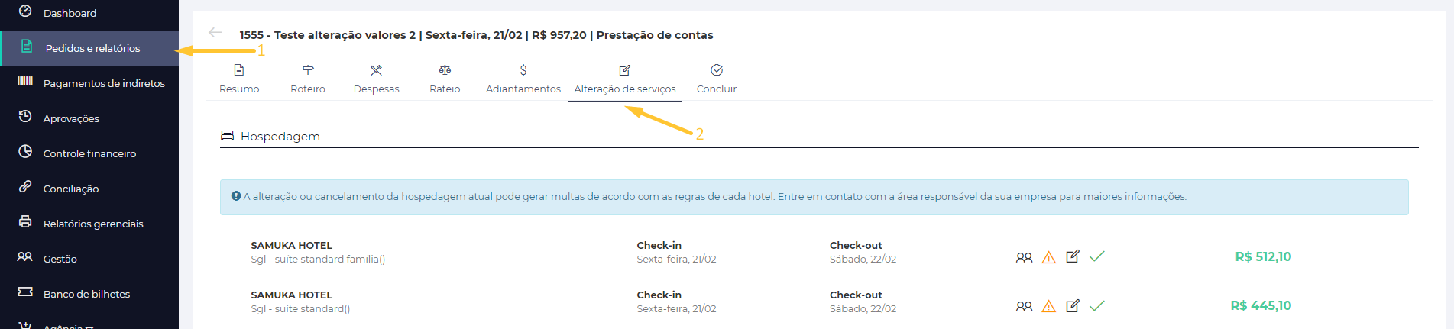Select the Rateio tab
The height and width of the screenshot is (329, 1454).
(445, 79)
